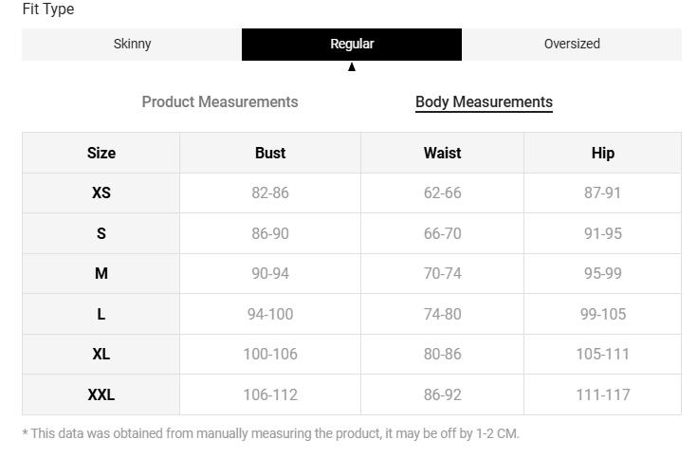Select the Oversized fit type
This screenshot has height=458, width=697.
tap(572, 44)
